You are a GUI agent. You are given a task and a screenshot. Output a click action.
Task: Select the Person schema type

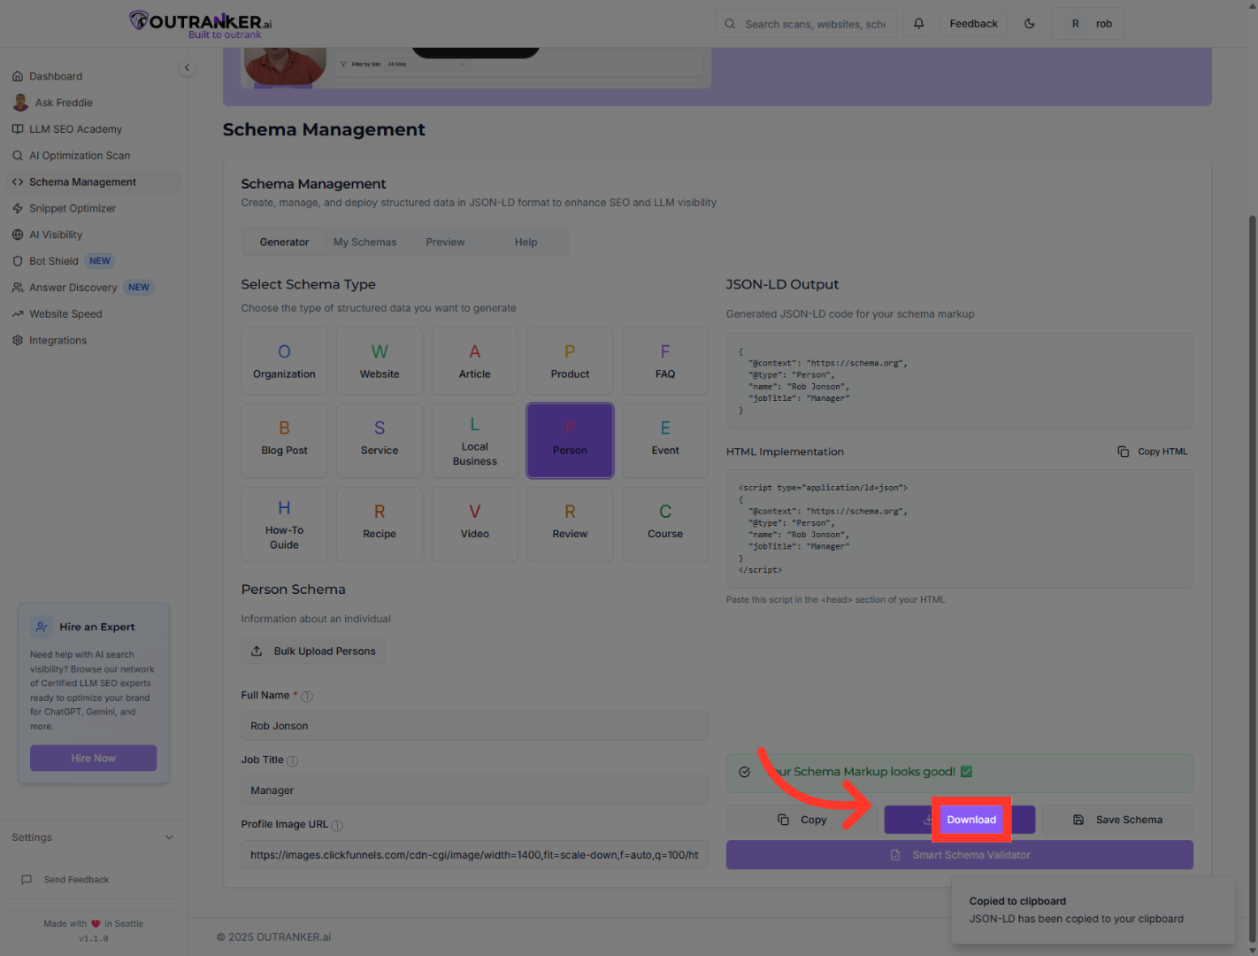(x=570, y=441)
